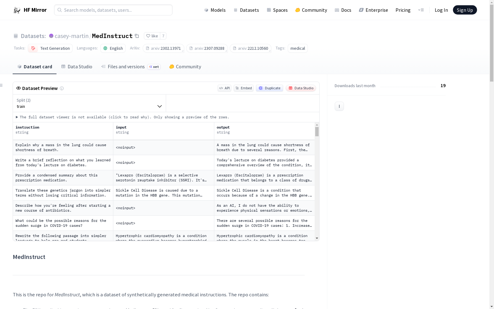Viewport: 494px width, 309px height.
Task: Select the medical tag
Action: (298, 48)
